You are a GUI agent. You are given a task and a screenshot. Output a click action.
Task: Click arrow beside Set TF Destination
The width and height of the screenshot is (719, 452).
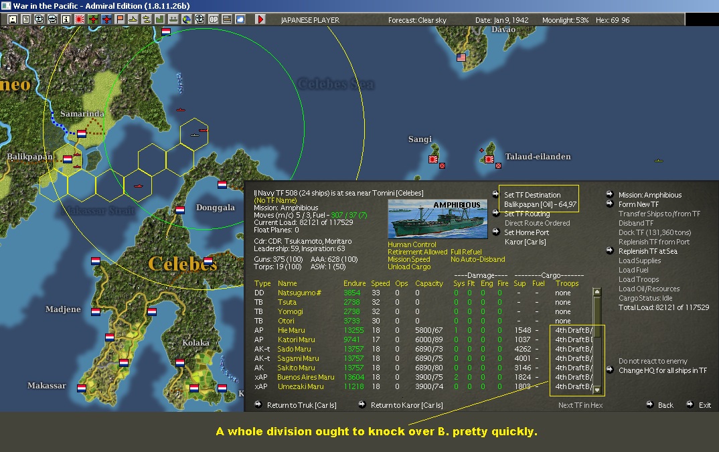click(x=495, y=194)
